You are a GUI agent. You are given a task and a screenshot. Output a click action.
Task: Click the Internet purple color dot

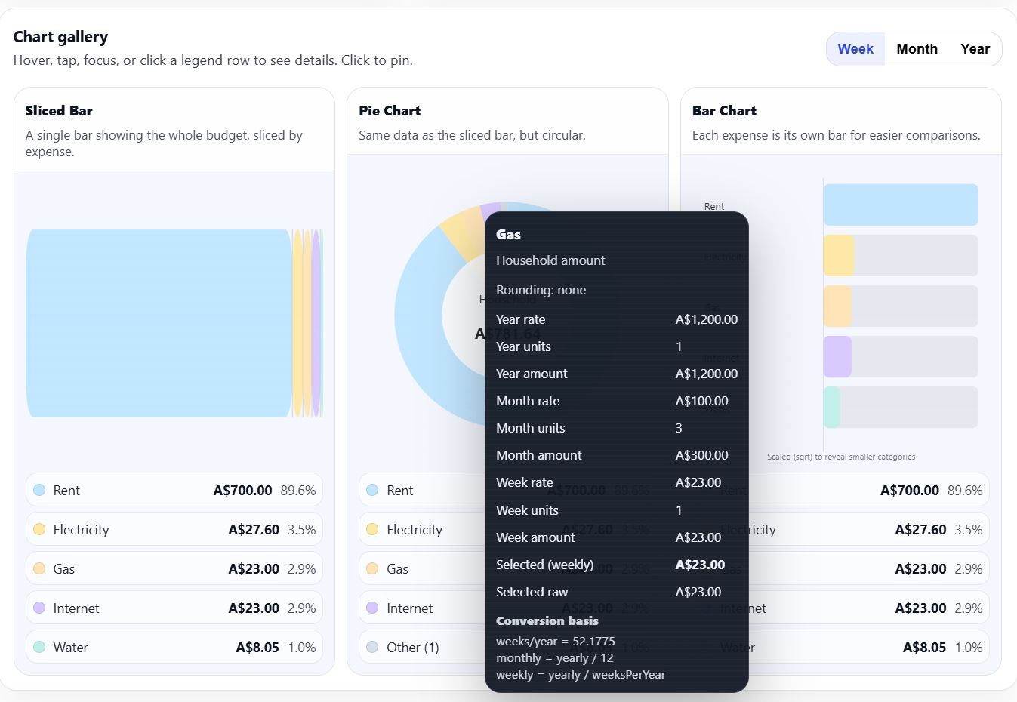tap(39, 608)
